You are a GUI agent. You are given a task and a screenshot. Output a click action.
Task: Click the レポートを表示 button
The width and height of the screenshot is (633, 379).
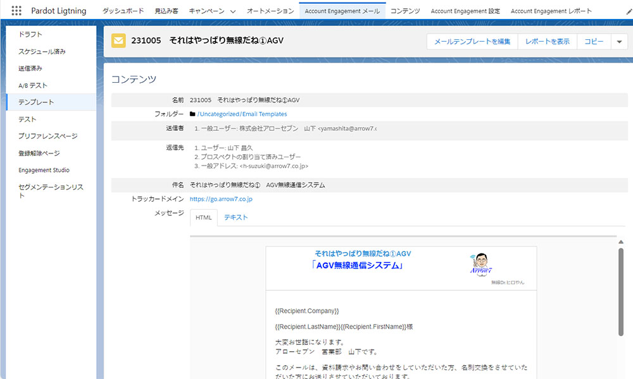tap(547, 42)
